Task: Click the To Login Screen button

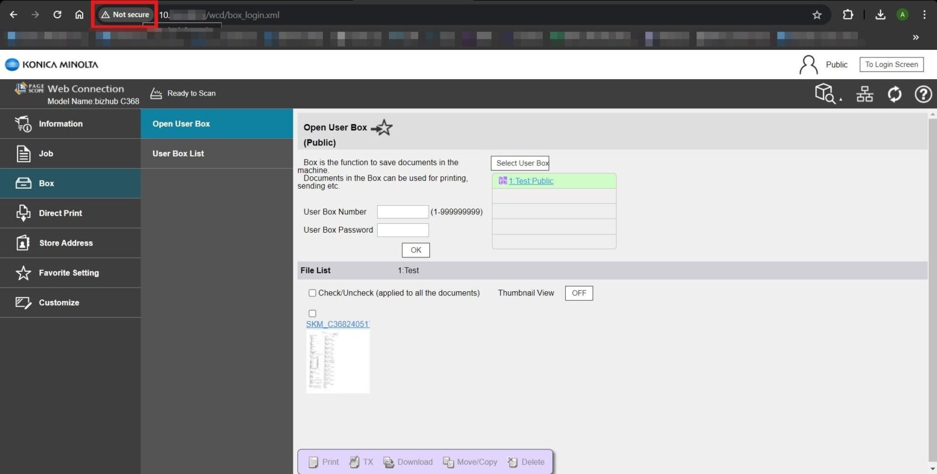Action: point(891,64)
